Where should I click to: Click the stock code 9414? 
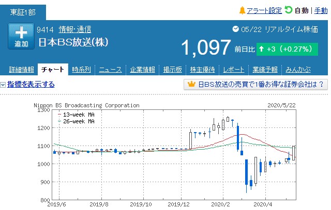click(45, 29)
